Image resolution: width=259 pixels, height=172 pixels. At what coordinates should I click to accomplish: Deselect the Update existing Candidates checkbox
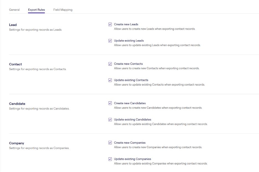[110, 120]
